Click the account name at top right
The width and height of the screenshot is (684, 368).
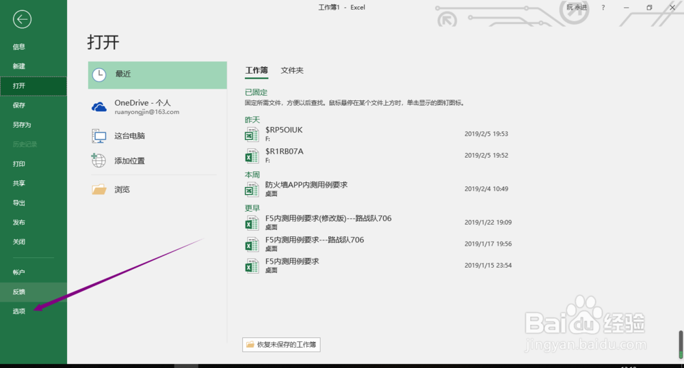pos(576,8)
